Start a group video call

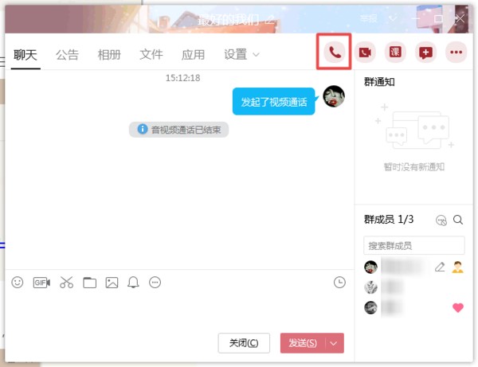tap(365, 53)
